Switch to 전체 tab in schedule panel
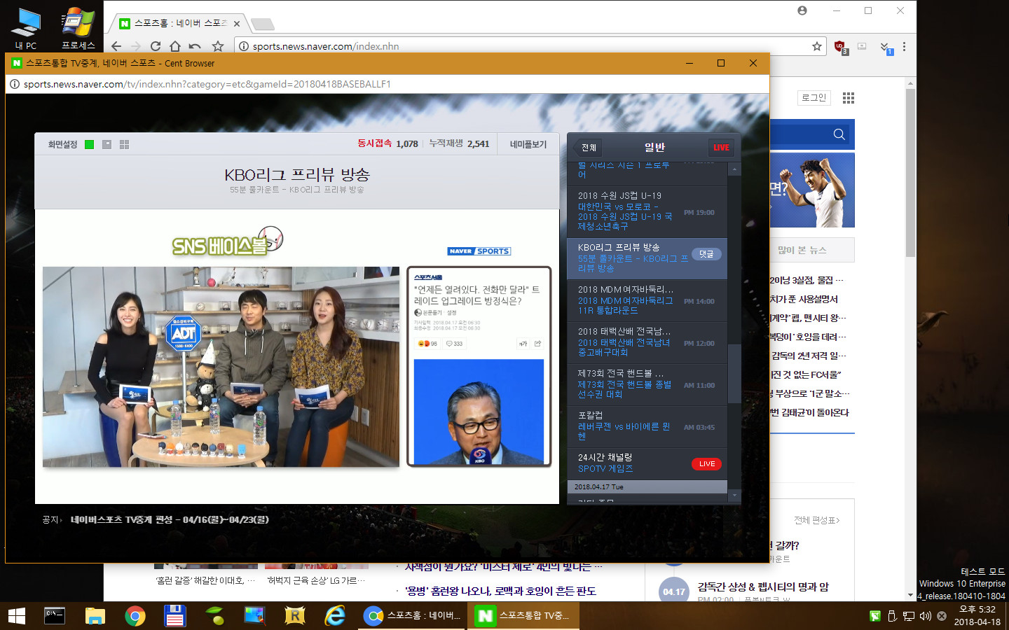 [x=589, y=148]
